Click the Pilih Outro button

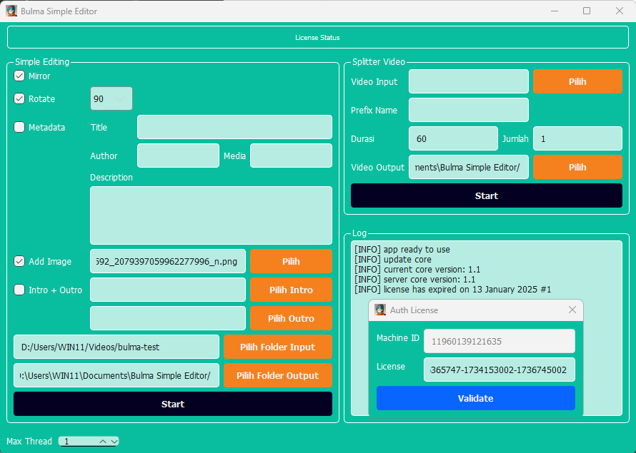pyautogui.click(x=291, y=318)
